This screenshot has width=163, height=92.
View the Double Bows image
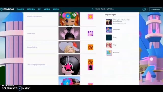point(69,33)
